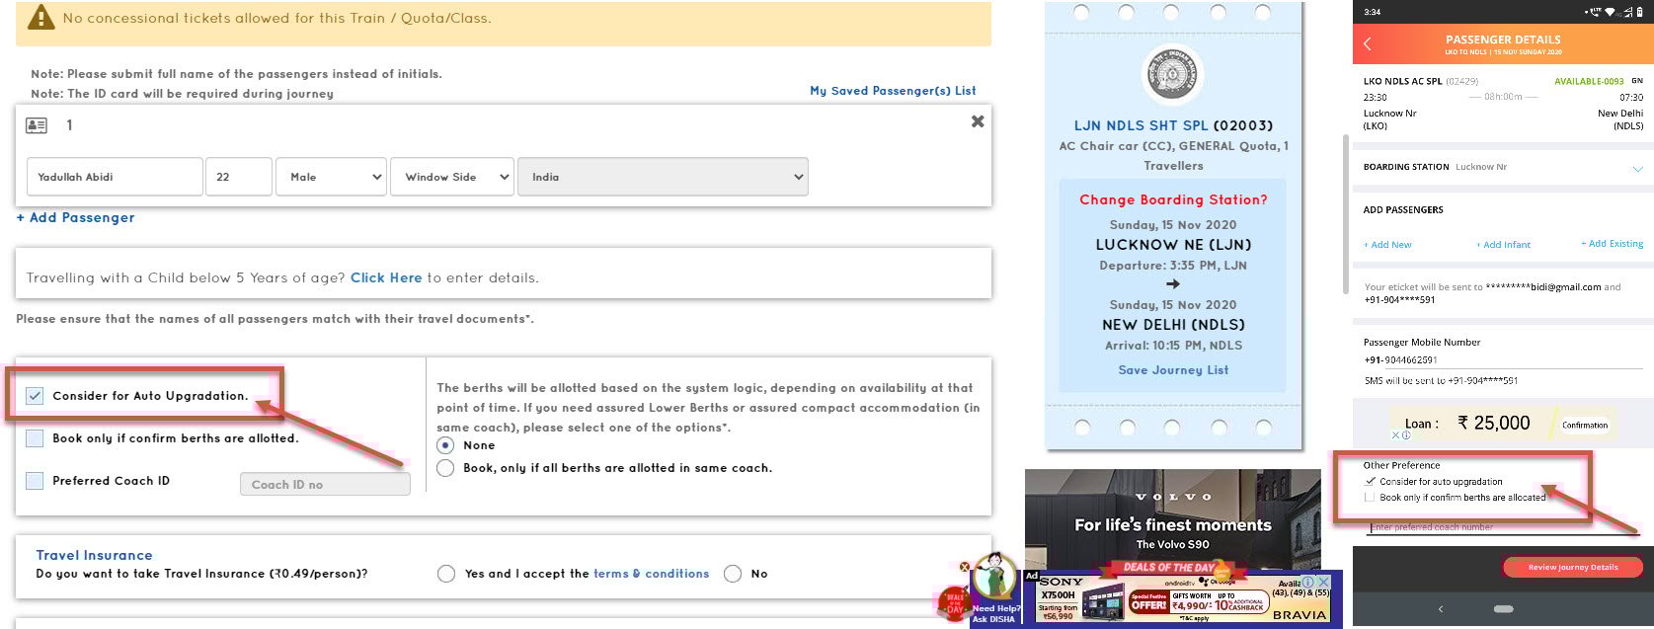Viewport: 1654px width, 629px height.
Task: Click the age field showing 22
Action: pos(239,177)
